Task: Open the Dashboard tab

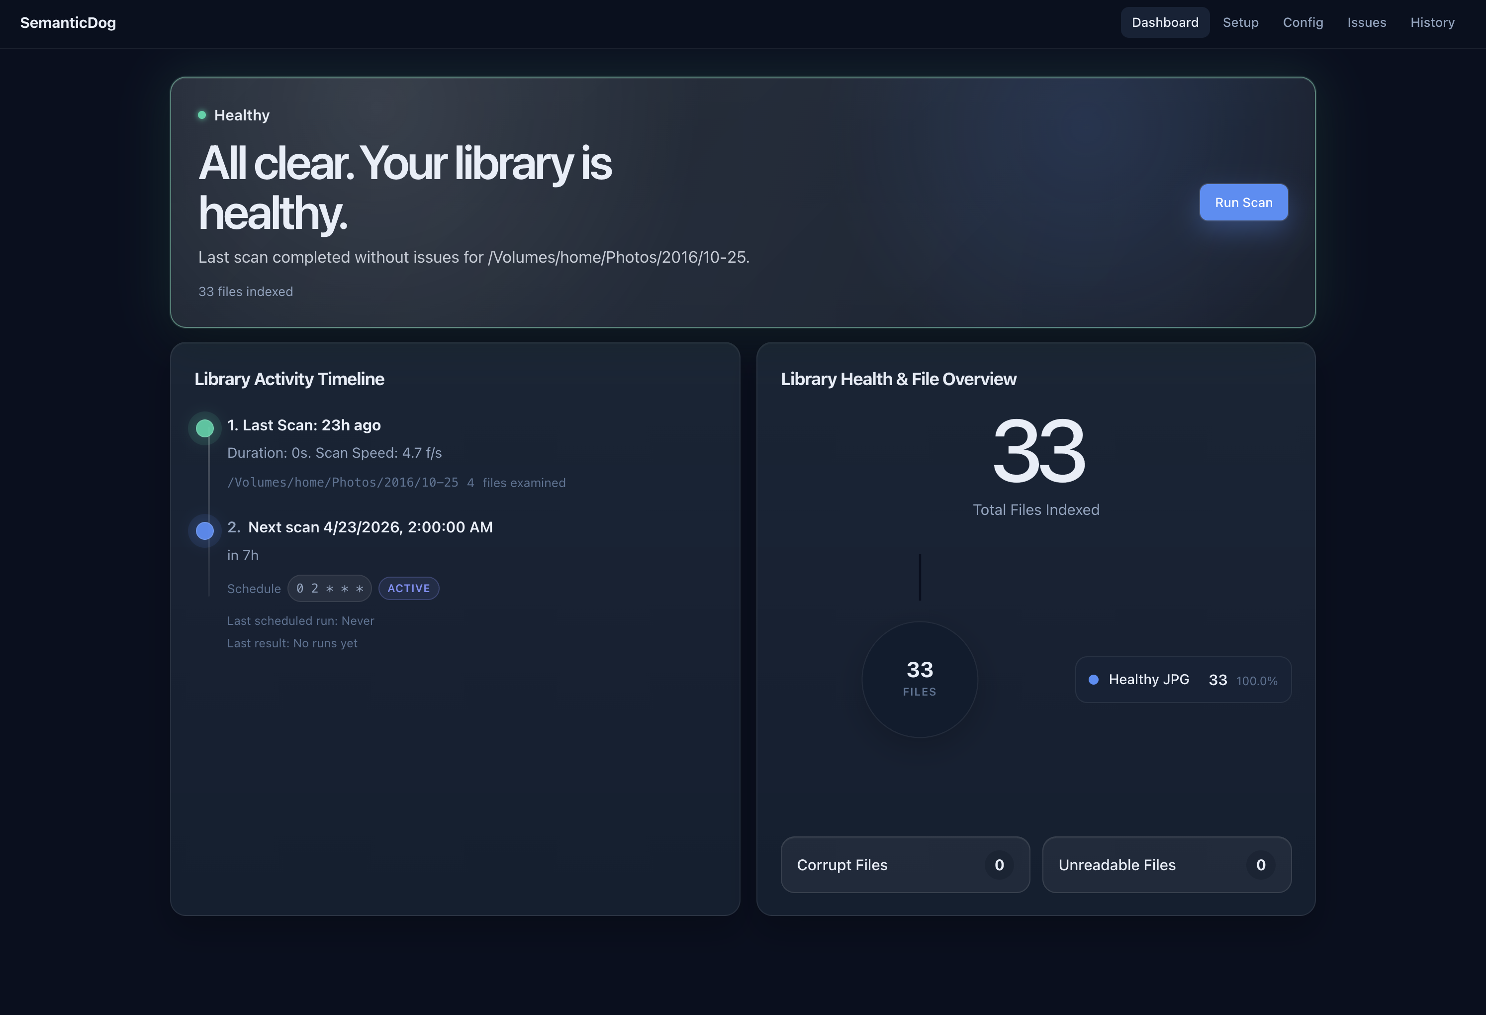Action: [x=1164, y=22]
